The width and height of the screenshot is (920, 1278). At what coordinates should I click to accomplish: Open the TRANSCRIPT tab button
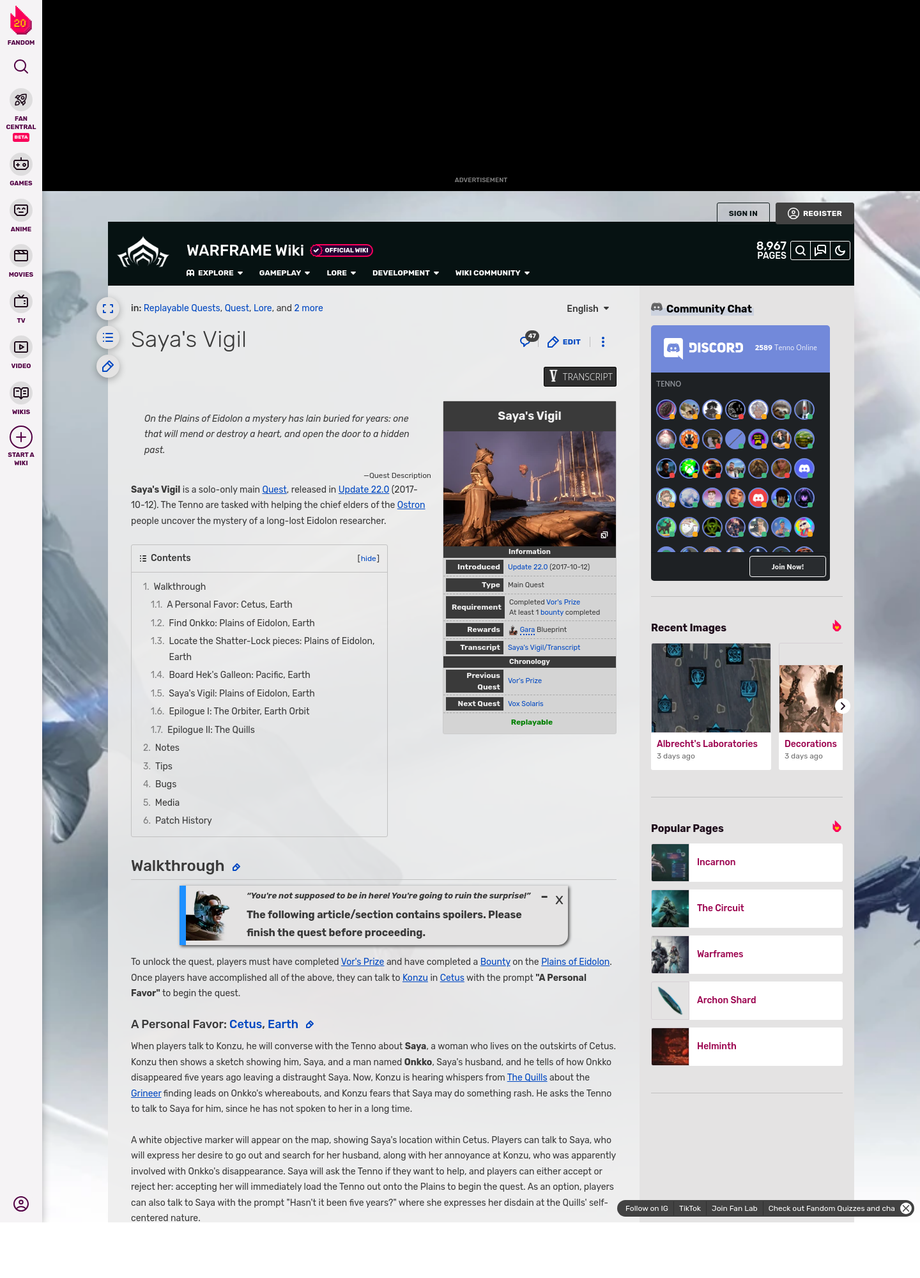(580, 376)
